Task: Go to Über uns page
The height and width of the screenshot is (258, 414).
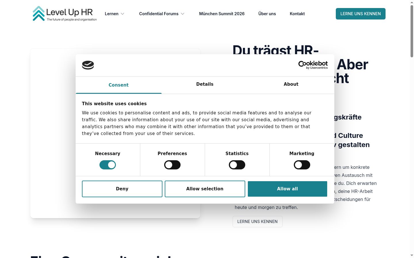Action: pyautogui.click(x=267, y=14)
